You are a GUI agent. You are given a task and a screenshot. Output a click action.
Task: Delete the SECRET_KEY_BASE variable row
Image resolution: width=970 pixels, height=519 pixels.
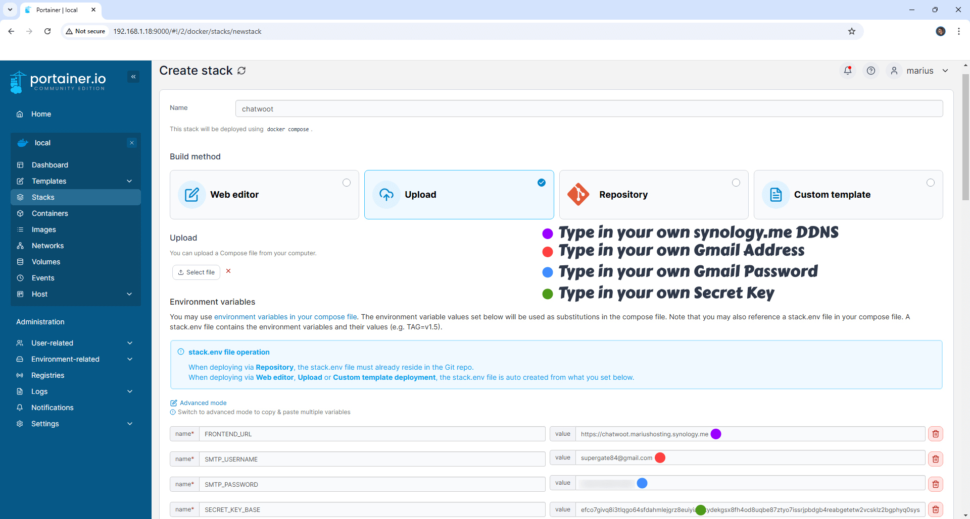(x=936, y=509)
